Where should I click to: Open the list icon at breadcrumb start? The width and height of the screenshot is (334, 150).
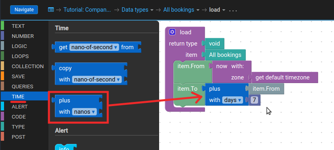pyautogui.click(x=51, y=10)
